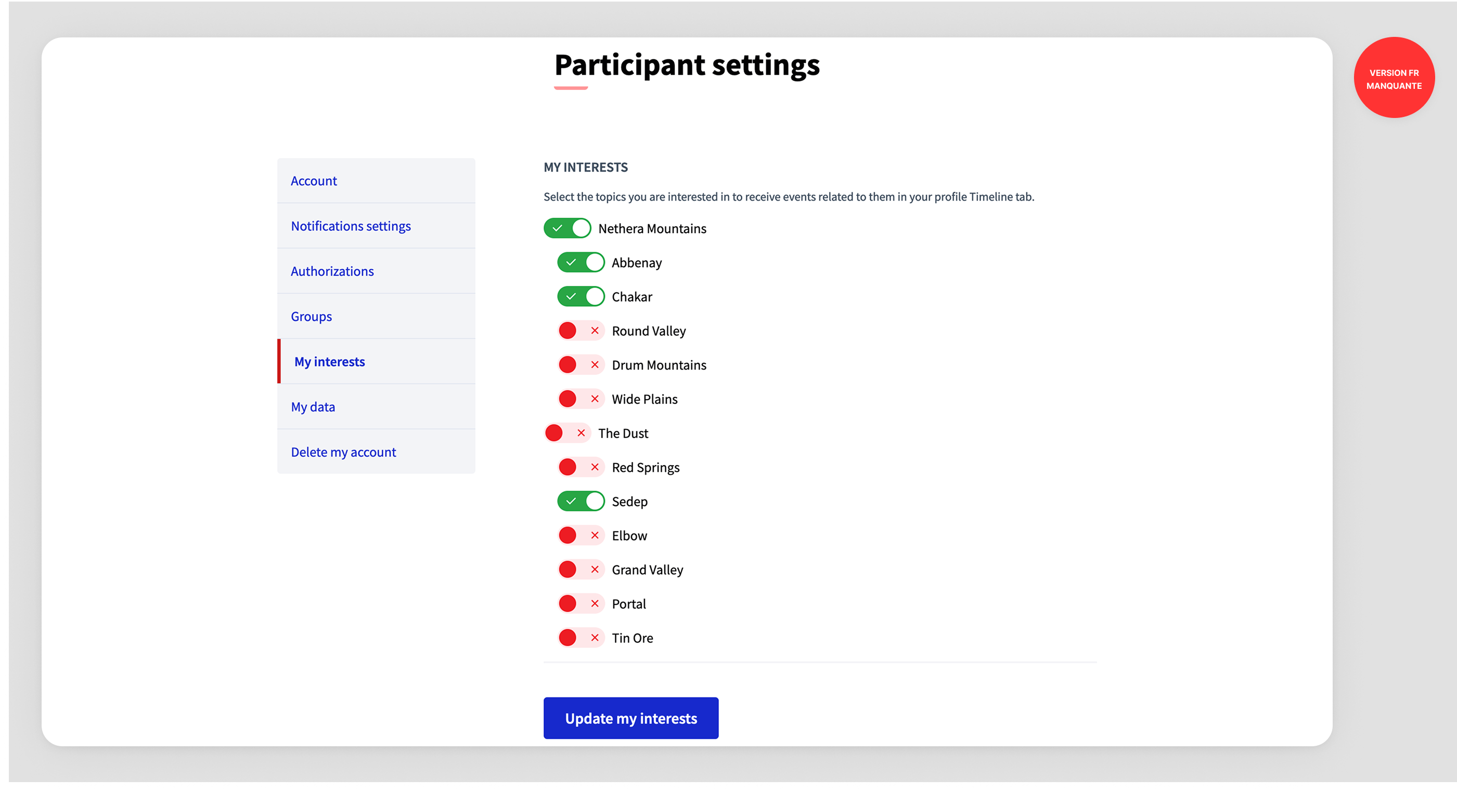Go to Delete my account
The image size is (1457, 792).
[376, 452]
